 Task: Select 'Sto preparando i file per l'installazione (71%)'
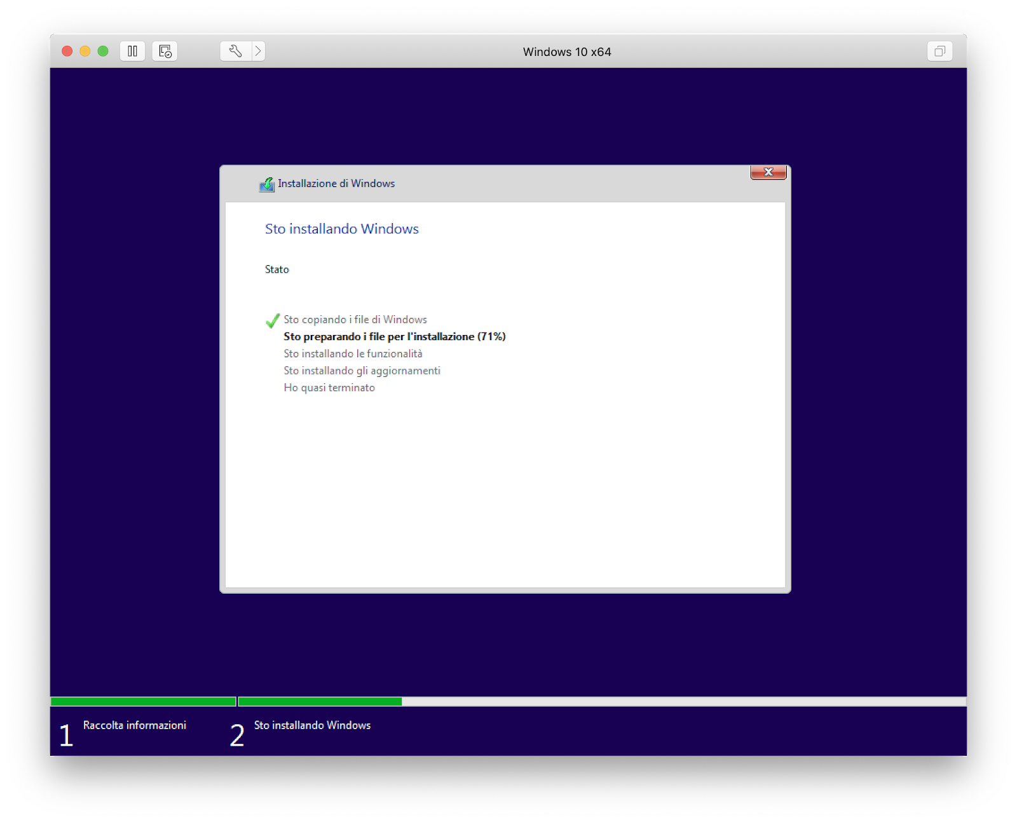click(395, 336)
